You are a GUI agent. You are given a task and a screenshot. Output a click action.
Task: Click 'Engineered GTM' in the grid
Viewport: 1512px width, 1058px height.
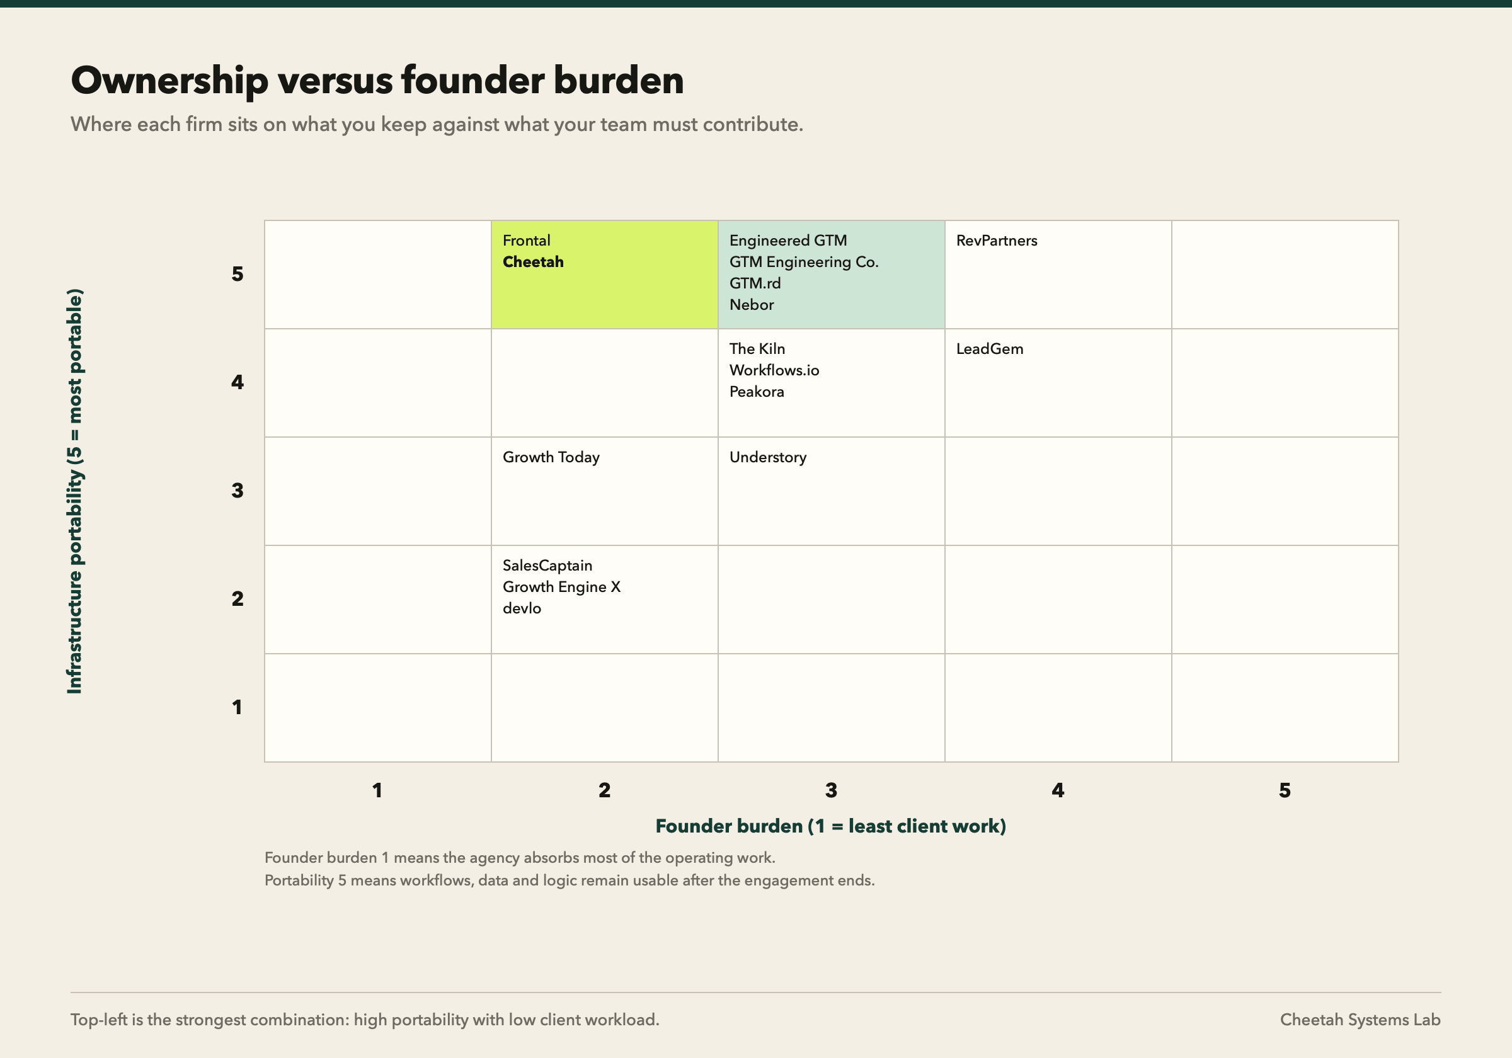787,241
